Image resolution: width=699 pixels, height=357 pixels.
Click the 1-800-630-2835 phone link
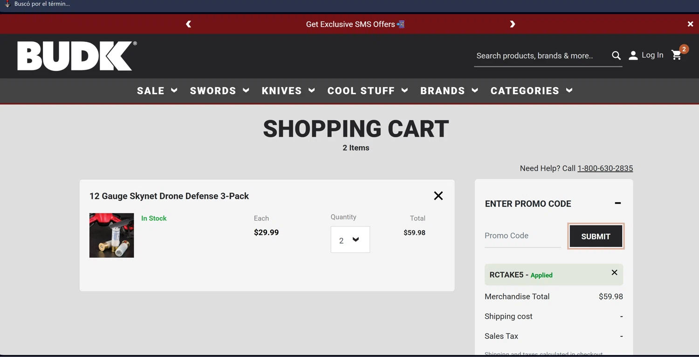[x=605, y=168]
